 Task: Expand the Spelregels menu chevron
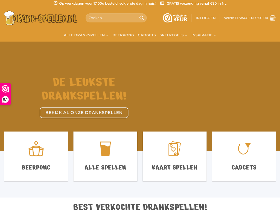click(x=186, y=35)
